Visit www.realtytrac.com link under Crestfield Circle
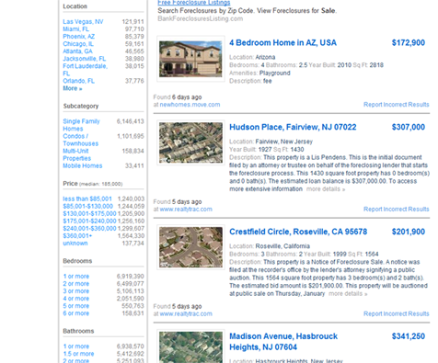 [x=186, y=313]
